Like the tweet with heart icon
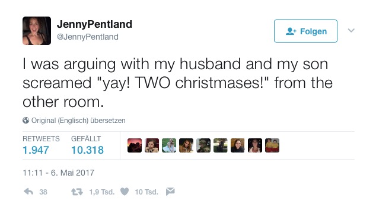This screenshot has height=214, width=376. tap(125, 192)
